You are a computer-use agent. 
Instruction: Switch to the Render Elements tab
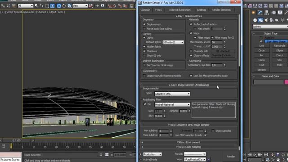[x=221, y=10]
